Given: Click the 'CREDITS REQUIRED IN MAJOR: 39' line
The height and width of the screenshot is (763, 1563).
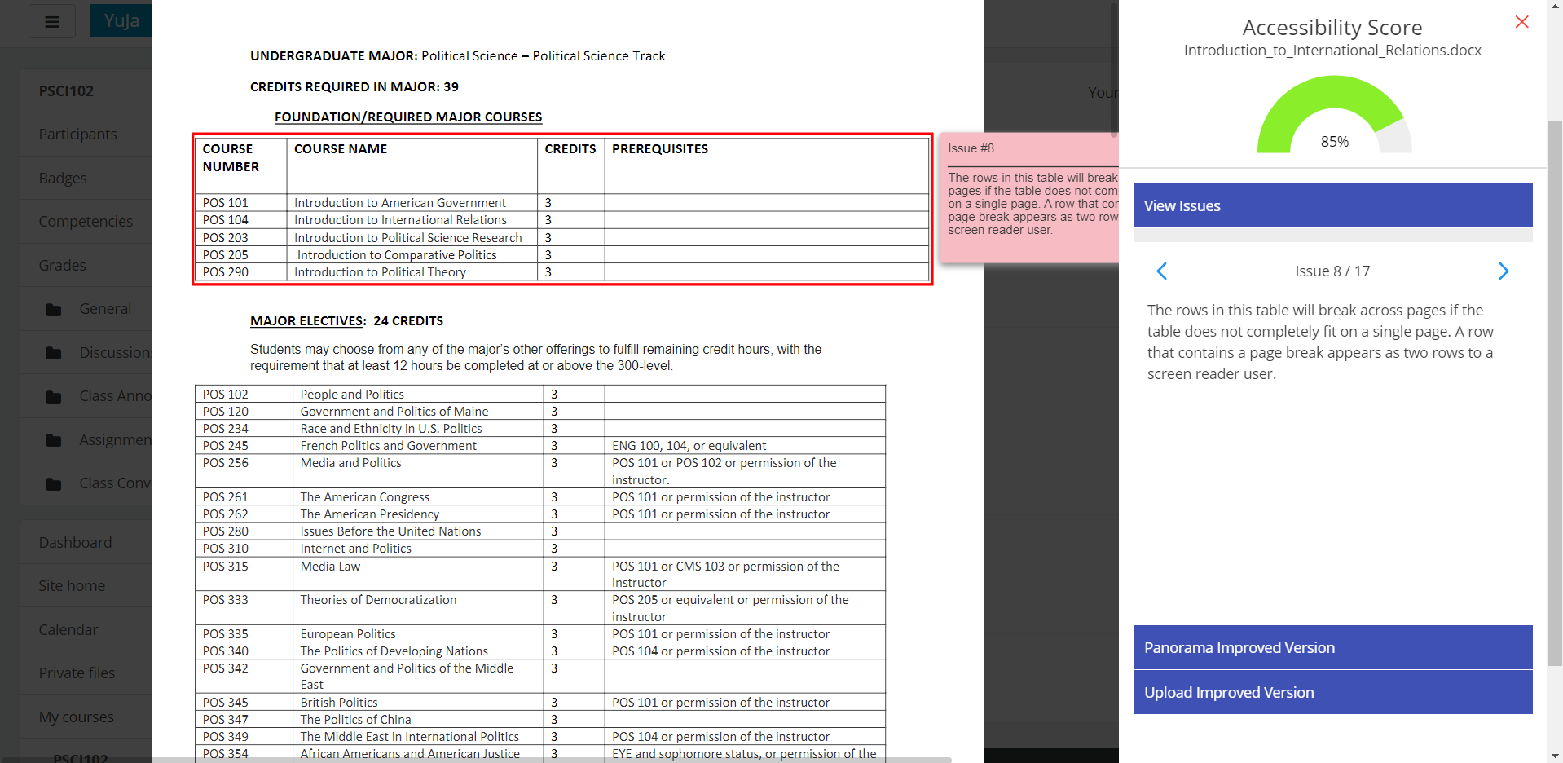Looking at the screenshot, I should tap(354, 86).
